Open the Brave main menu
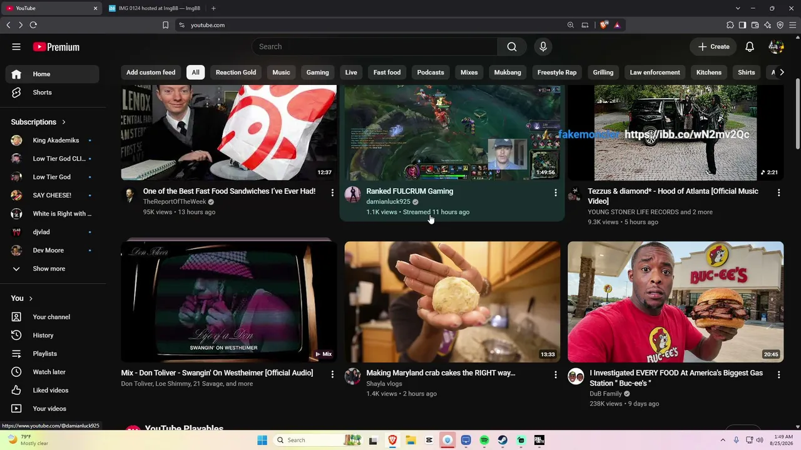Image resolution: width=801 pixels, height=450 pixels. (x=793, y=25)
